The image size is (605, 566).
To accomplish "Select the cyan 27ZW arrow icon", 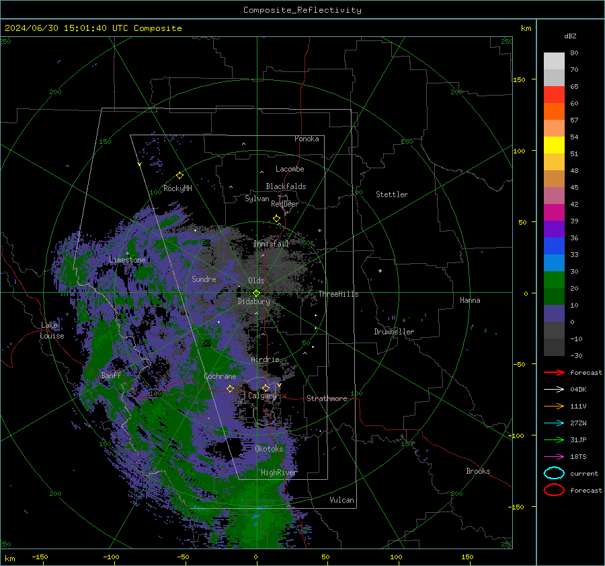I will tap(554, 423).
